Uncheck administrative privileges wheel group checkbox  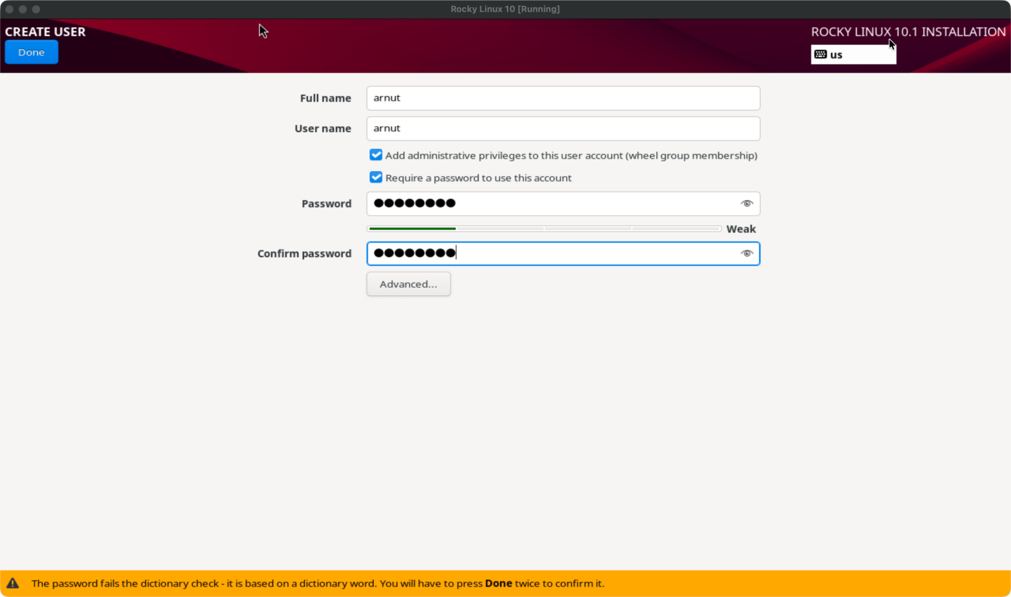pyautogui.click(x=376, y=155)
